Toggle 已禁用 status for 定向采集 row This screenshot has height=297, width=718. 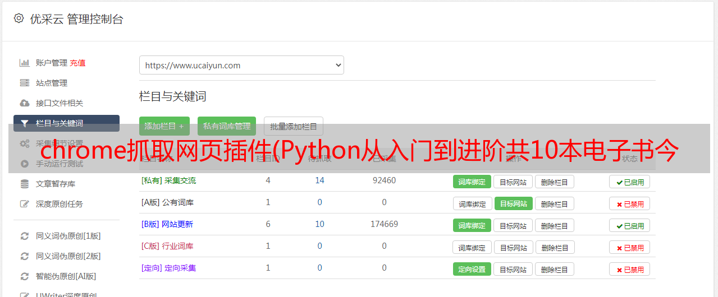(630, 269)
